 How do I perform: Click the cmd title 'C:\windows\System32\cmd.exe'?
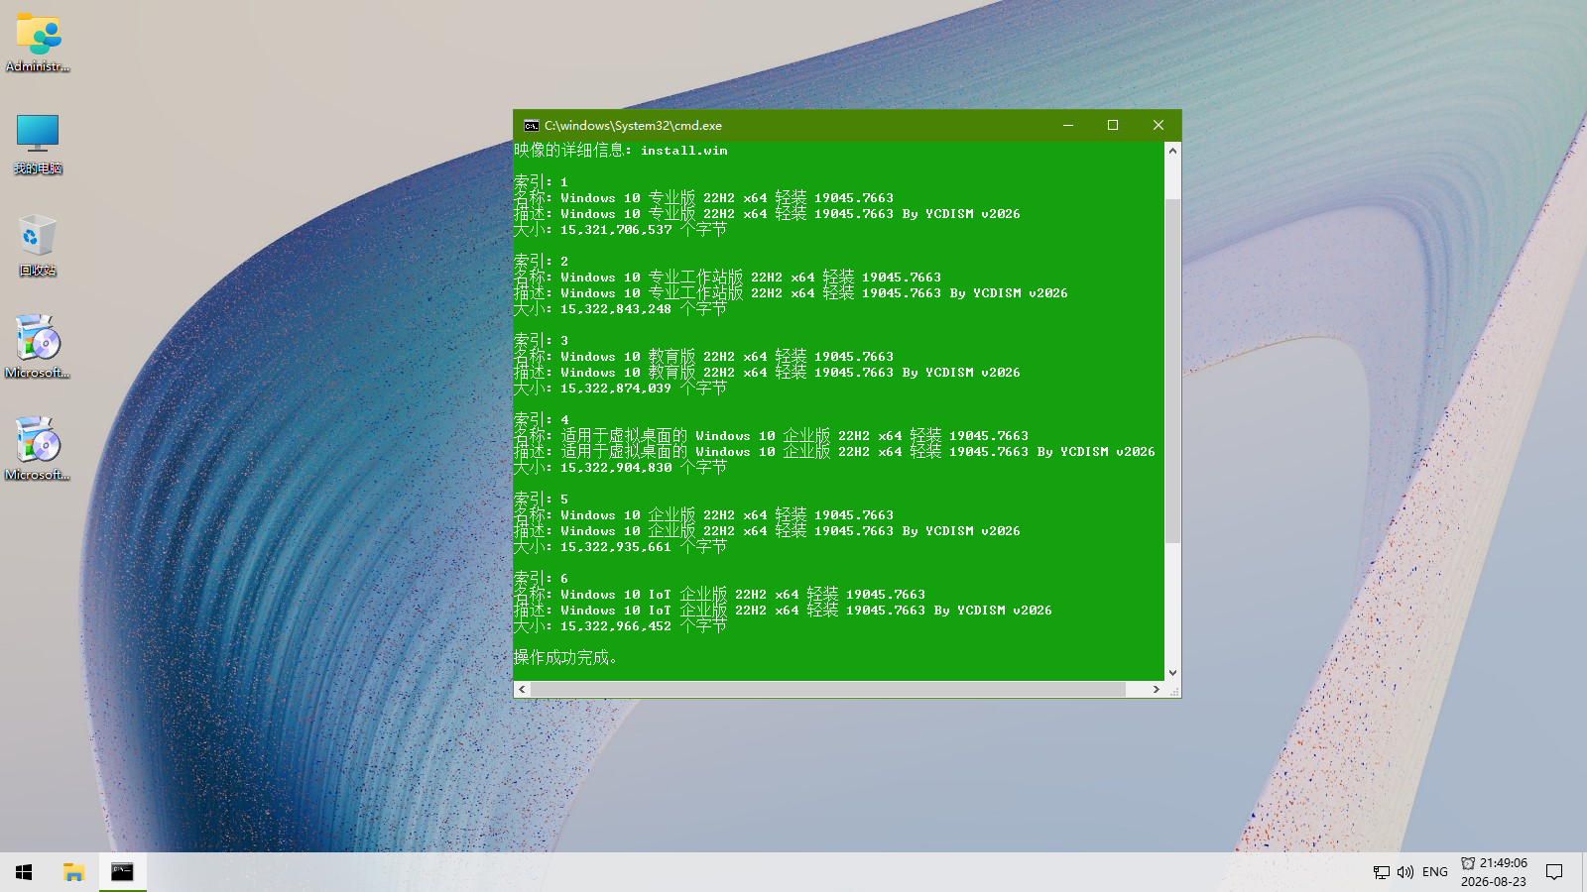[x=633, y=126]
